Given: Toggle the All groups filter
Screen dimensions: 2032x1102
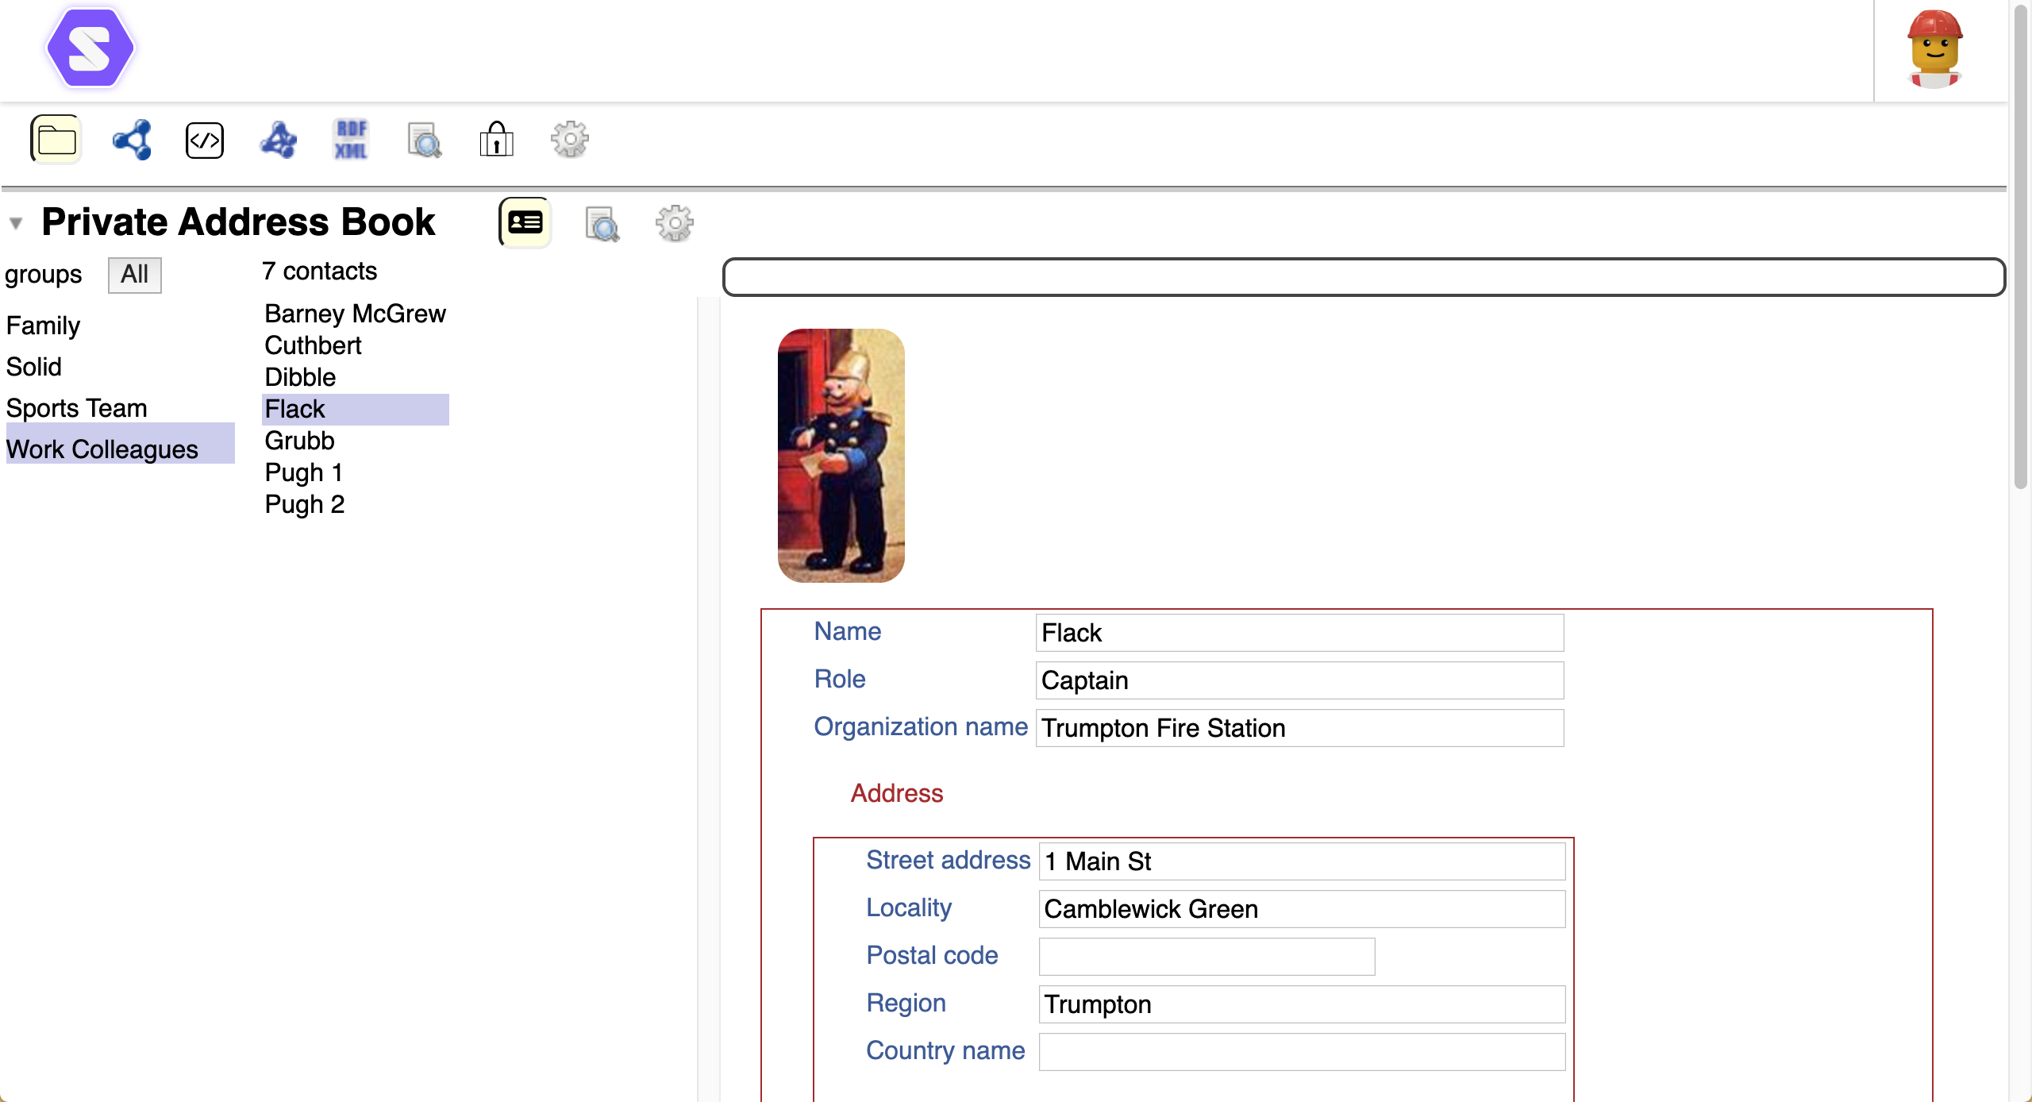Looking at the screenshot, I should point(133,275).
